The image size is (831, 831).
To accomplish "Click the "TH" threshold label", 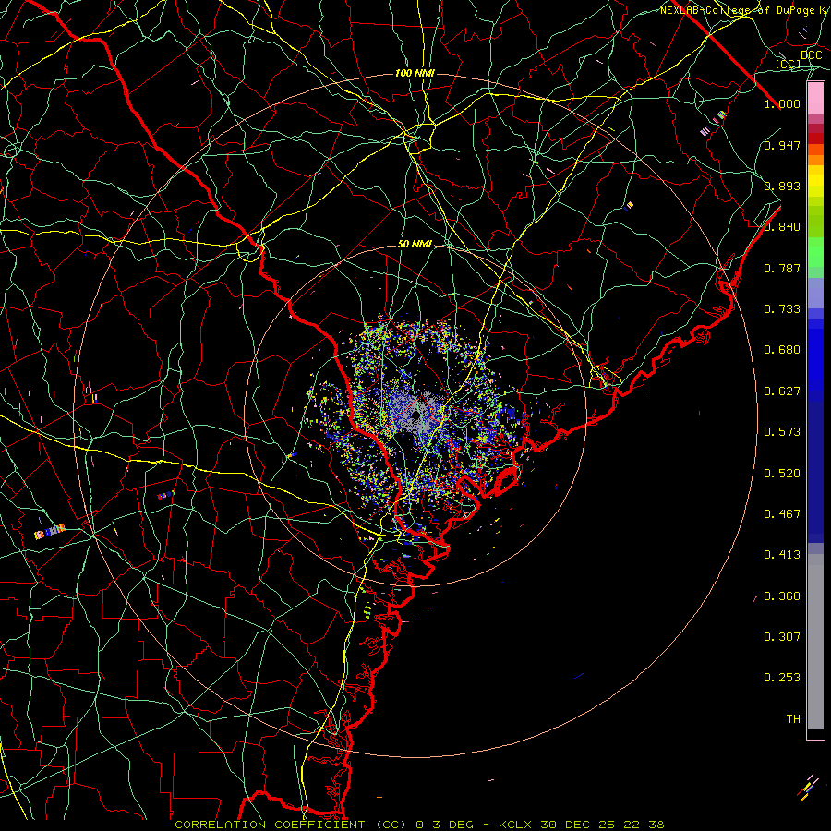I will [x=793, y=719].
